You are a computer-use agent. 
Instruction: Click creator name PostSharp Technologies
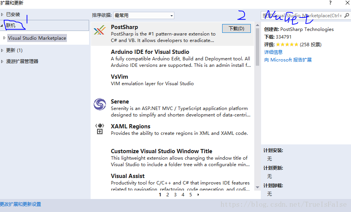tap(307, 29)
